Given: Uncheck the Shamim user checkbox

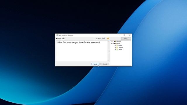Looking at the screenshot, I should [x=115, y=47].
